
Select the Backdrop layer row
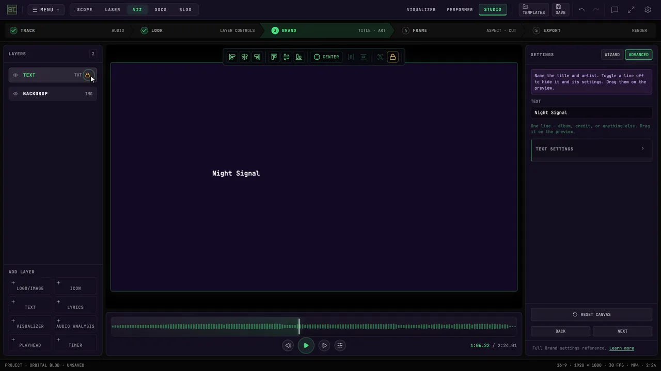53,94
